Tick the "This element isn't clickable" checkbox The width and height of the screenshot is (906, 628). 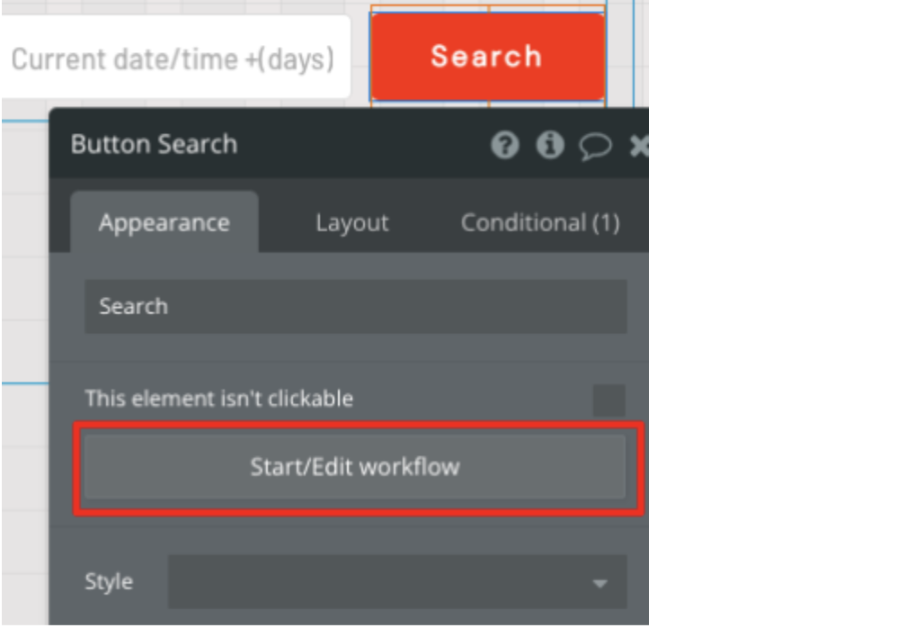coord(608,400)
